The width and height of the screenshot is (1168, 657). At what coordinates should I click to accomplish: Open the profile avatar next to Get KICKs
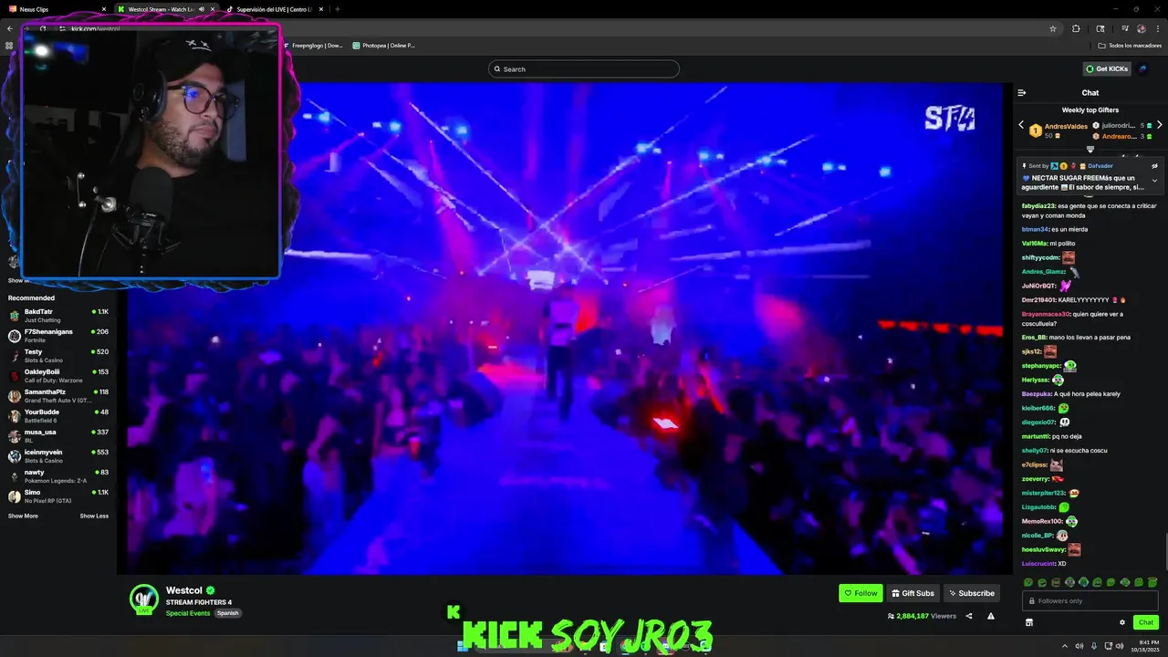[x=1143, y=68]
